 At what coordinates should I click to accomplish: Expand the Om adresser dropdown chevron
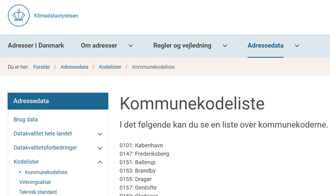(x=131, y=46)
